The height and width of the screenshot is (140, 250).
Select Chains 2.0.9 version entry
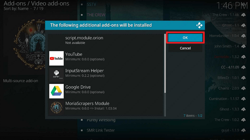tap(229, 88)
